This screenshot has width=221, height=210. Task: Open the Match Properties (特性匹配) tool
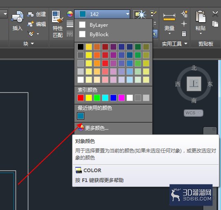point(58,24)
